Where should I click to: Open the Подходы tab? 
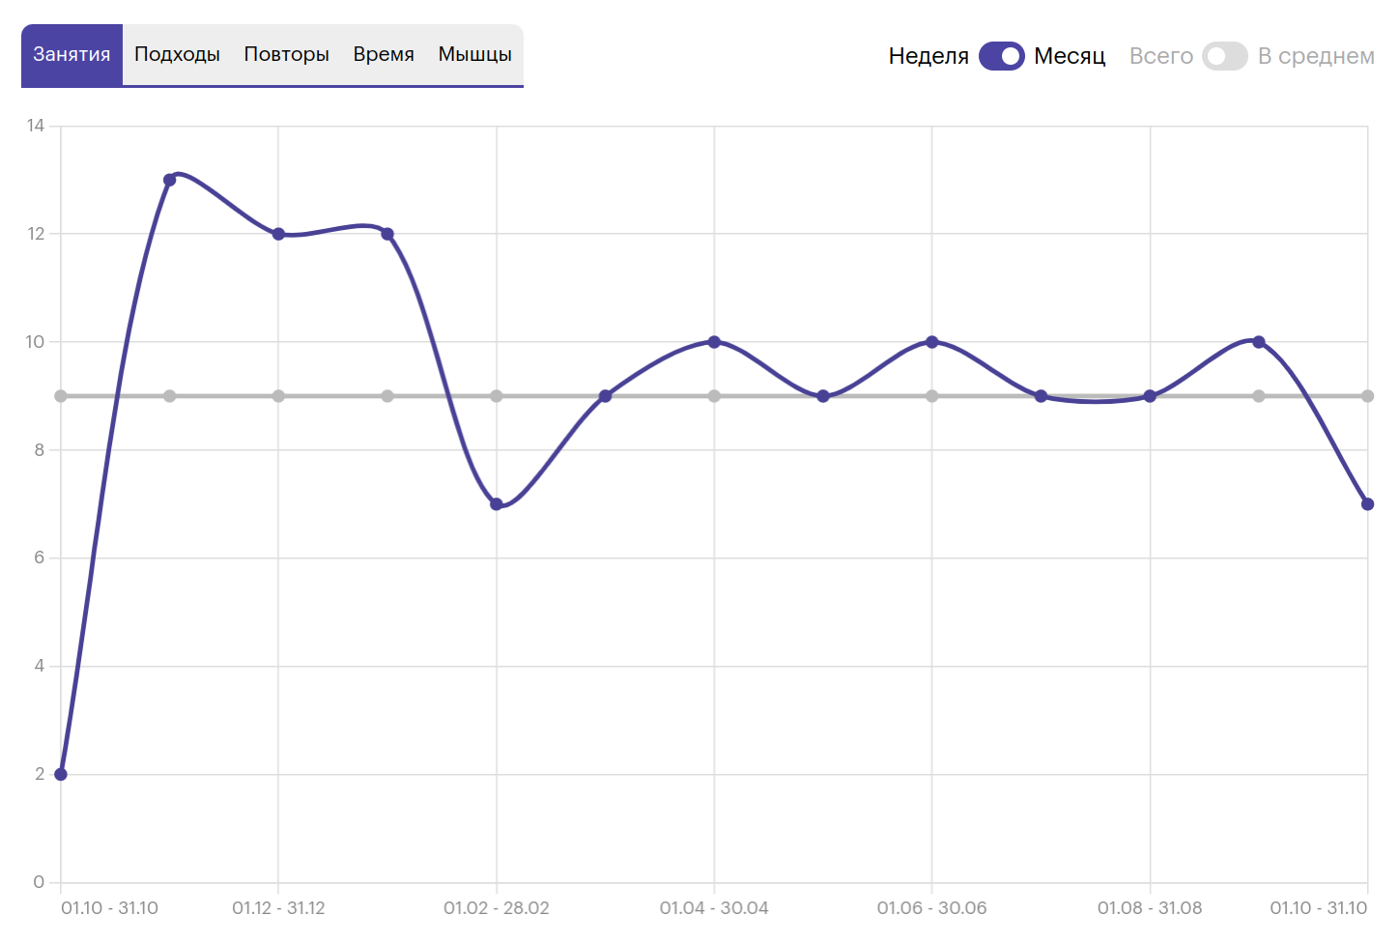coord(177,54)
